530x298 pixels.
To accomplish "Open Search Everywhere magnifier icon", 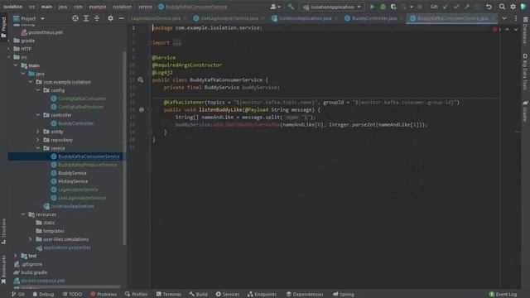I will click(502, 7).
